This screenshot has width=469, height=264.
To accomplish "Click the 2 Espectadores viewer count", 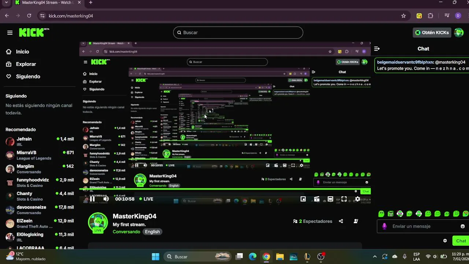I will coord(313,221).
